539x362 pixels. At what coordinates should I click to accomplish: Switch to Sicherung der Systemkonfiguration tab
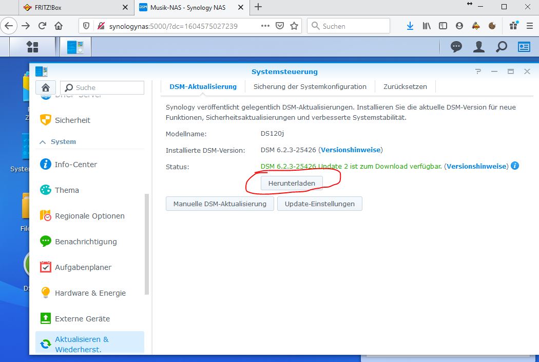310,87
